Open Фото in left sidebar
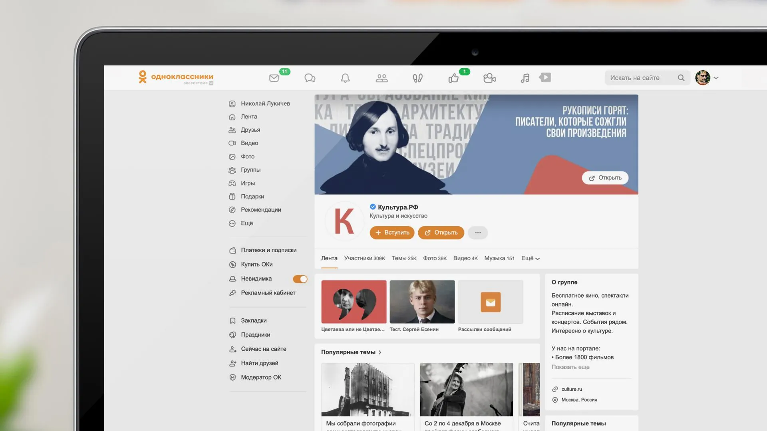 tap(242, 157)
